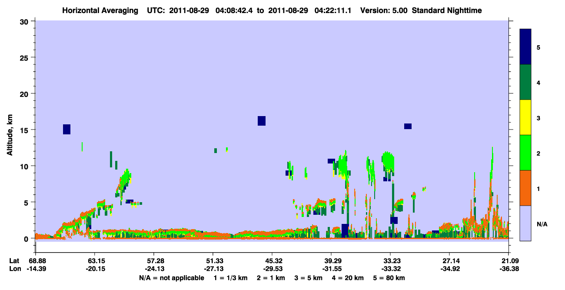Click 'Standard Nighttime' in the title

447,10
